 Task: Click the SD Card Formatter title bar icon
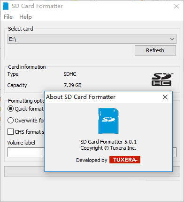tap(6, 6)
